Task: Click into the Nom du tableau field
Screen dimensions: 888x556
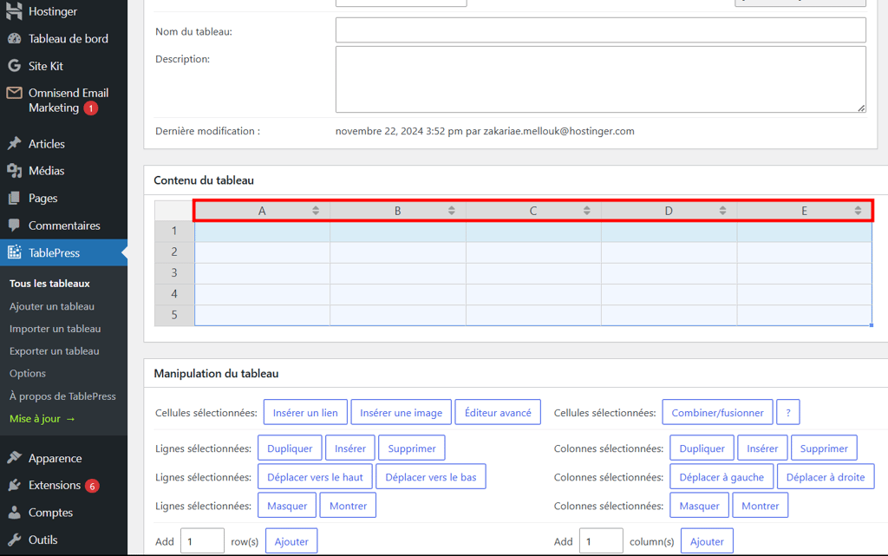Action: click(600, 30)
